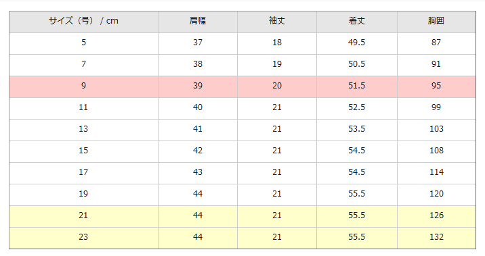Click the 着丈 column header
485x256 pixels.
[x=356, y=22]
